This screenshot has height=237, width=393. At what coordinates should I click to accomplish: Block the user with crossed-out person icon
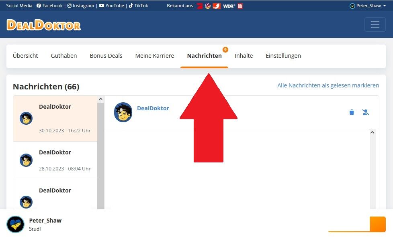click(366, 112)
